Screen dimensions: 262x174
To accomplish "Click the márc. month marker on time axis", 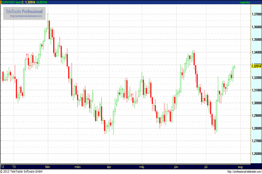I will coord(78,166).
